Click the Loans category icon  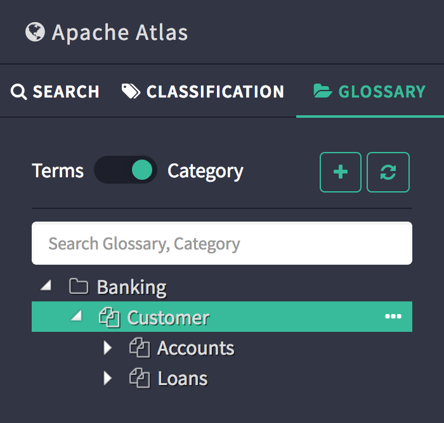point(139,378)
